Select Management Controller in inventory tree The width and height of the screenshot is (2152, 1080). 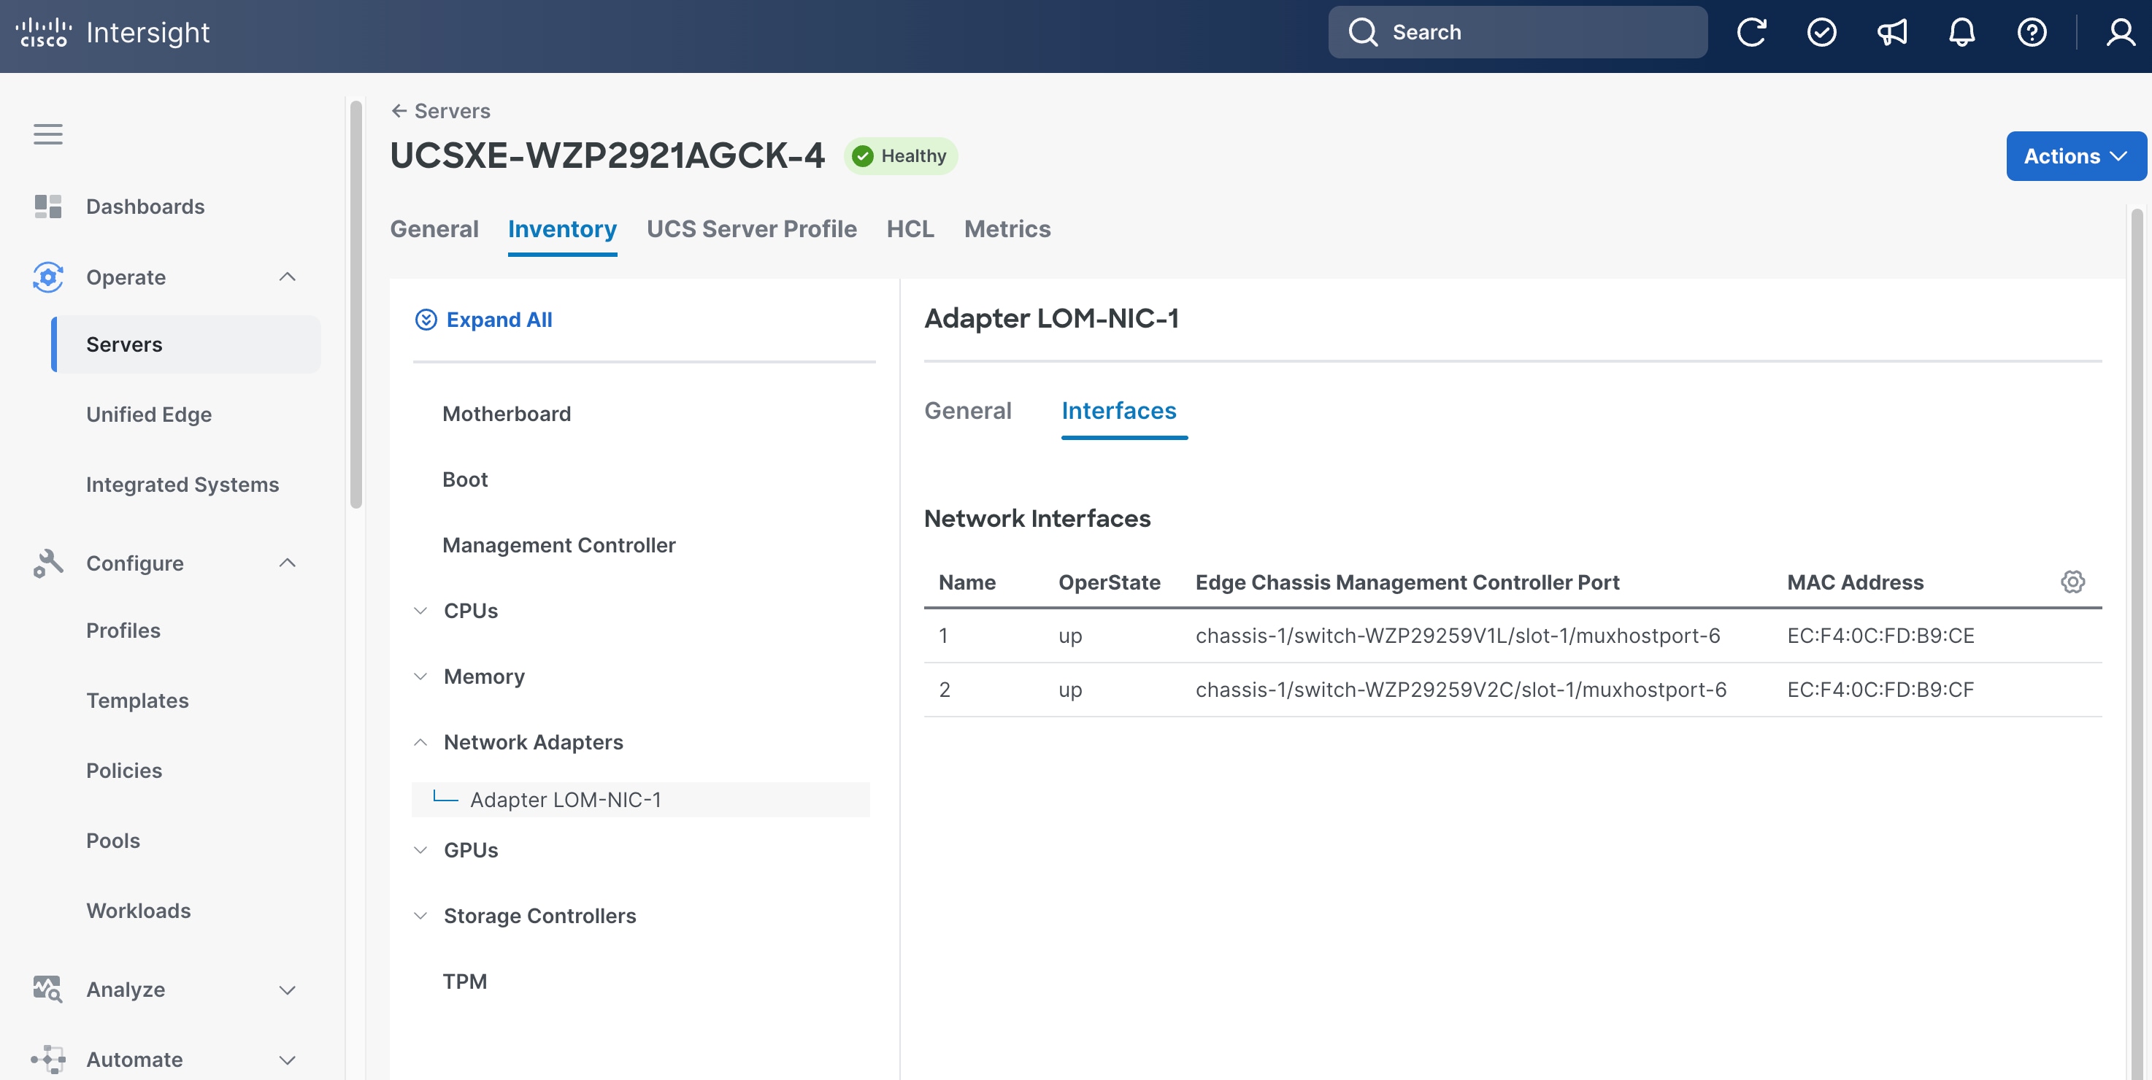tap(559, 545)
